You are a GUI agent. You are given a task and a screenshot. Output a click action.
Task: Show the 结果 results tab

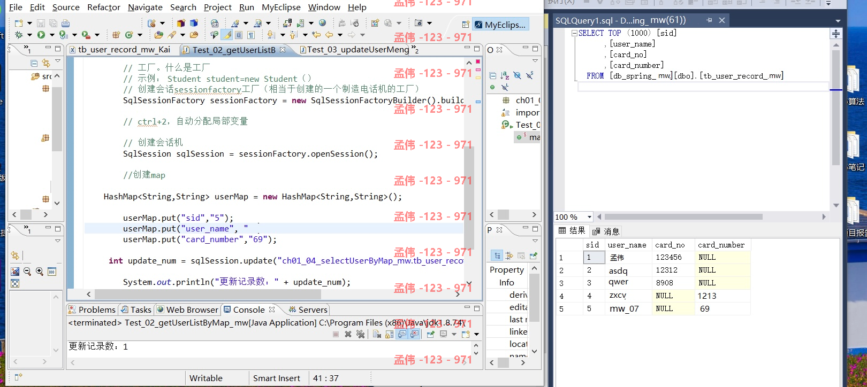(572, 230)
